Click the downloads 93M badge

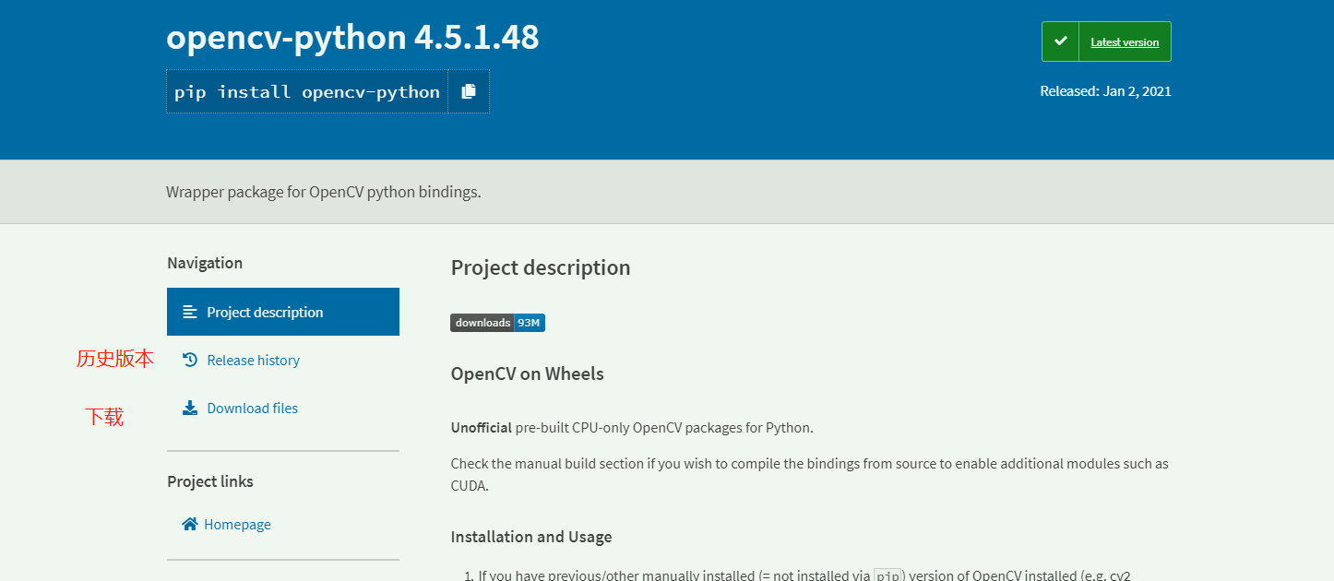tap(498, 323)
